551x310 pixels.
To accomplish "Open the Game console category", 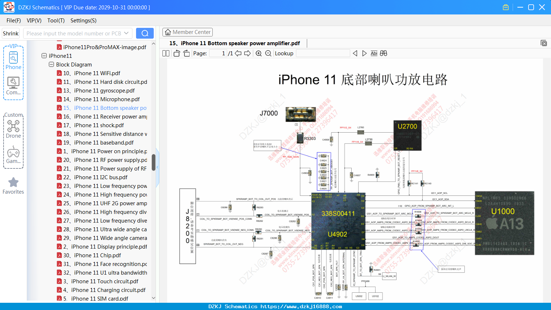I will (13, 155).
